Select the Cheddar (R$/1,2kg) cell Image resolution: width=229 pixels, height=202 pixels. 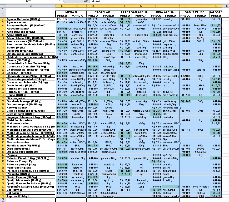(31, 73)
